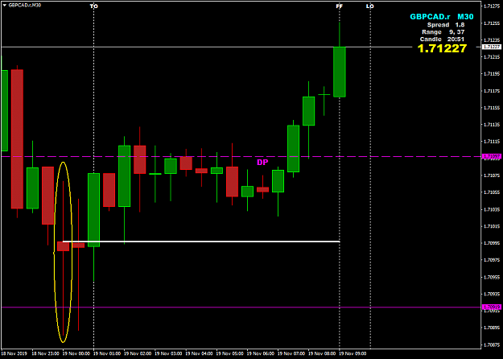
Task: Click the cyan GBPCAD.r M30 symbol label
Action: point(442,17)
